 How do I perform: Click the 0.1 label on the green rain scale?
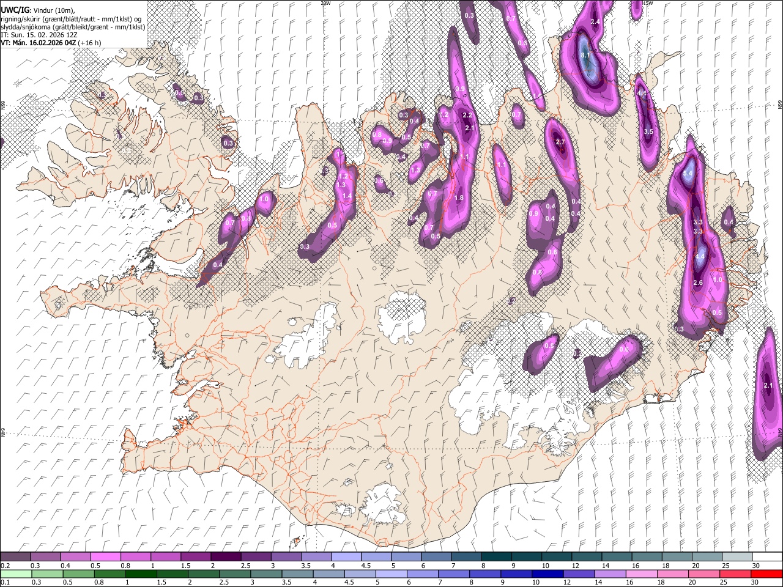click(5, 583)
